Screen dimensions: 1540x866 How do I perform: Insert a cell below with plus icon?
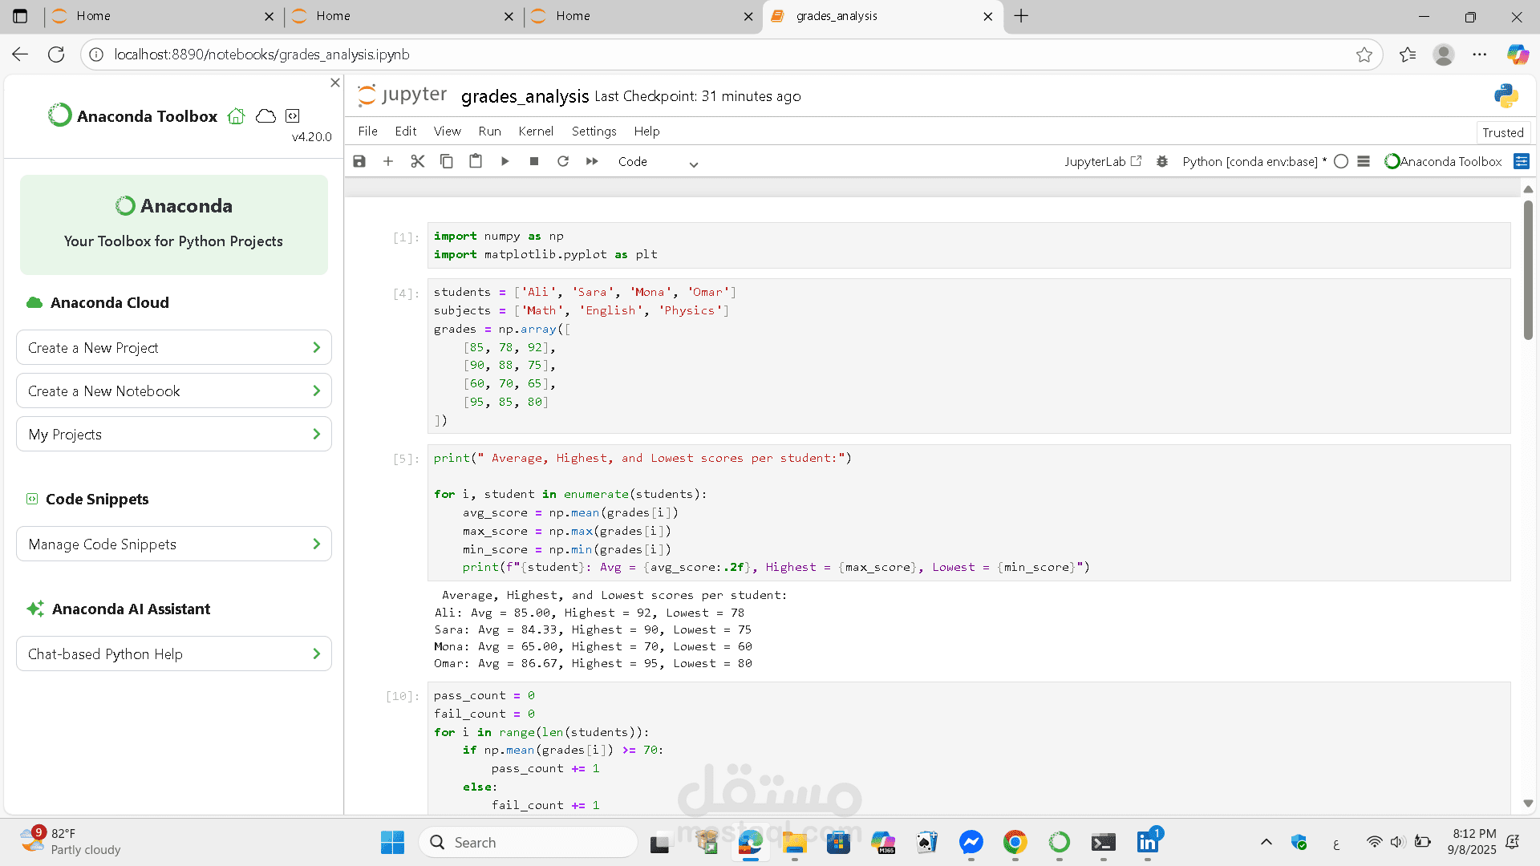coord(388,162)
